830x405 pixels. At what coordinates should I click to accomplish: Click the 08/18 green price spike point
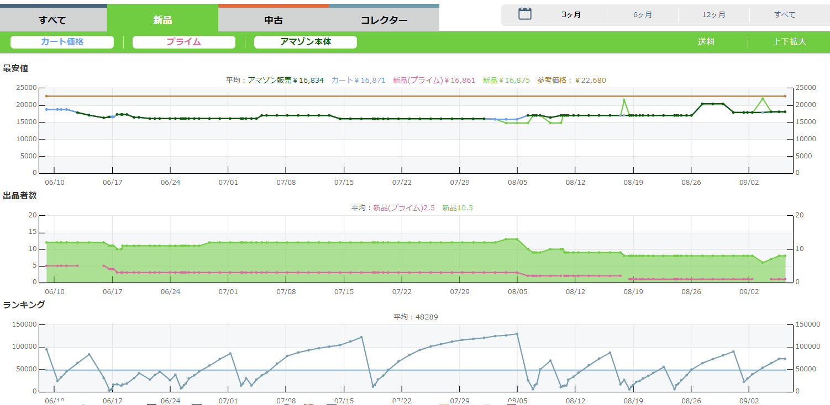[x=624, y=100]
